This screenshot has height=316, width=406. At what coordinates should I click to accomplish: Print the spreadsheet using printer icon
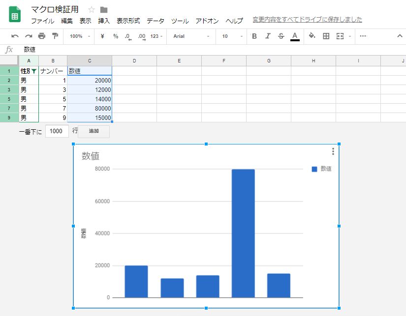[x=42, y=36]
